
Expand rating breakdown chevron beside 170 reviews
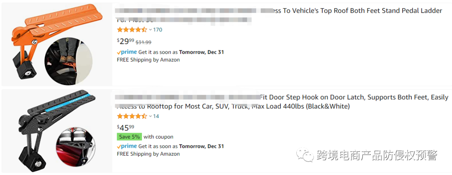tap(151, 30)
